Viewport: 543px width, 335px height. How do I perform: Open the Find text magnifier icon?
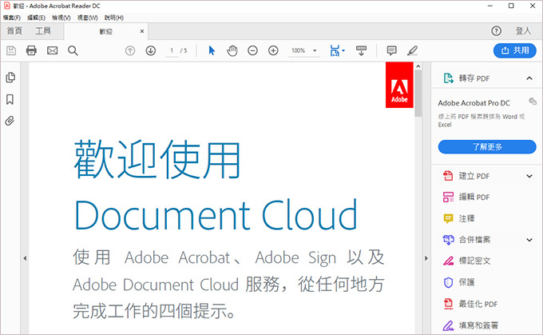(x=73, y=50)
